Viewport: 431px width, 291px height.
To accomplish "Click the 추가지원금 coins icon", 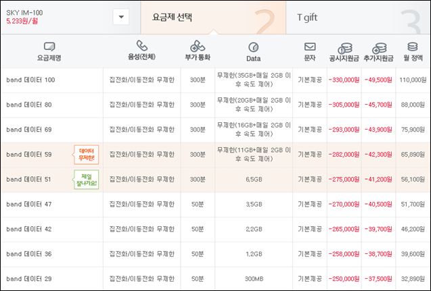I will (379, 48).
